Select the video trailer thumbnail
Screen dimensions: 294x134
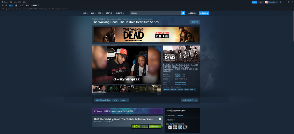coord(99,89)
